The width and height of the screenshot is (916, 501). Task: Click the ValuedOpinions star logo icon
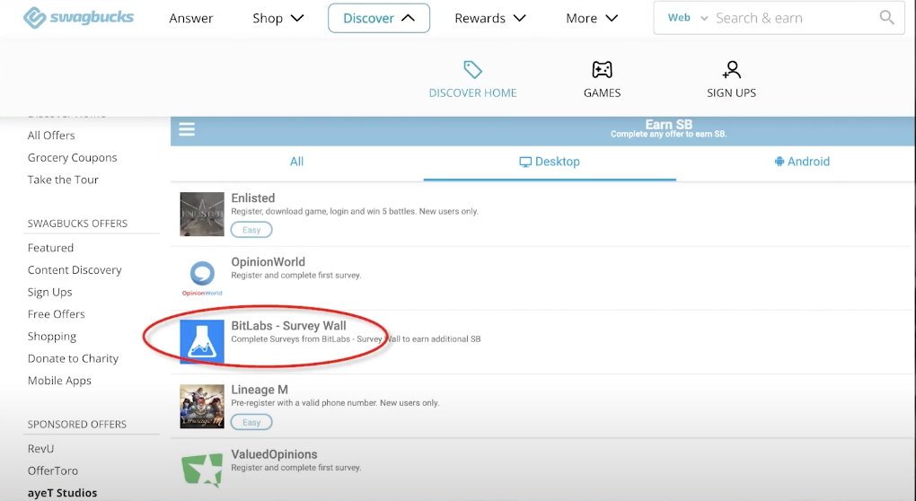coord(202,470)
